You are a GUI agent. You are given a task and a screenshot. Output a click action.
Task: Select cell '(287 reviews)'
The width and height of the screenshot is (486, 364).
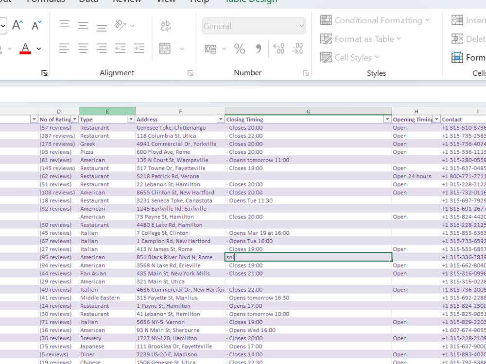(59, 136)
